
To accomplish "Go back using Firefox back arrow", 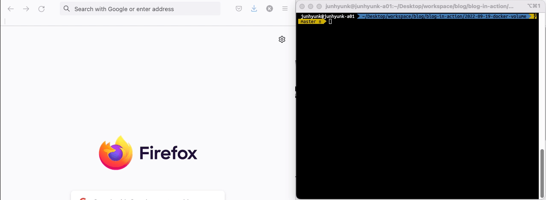I will click(11, 9).
